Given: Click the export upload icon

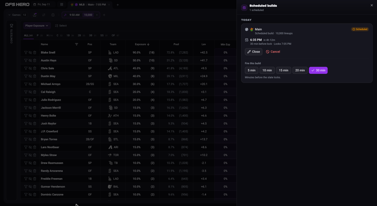Looking at the screenshot, I should pyautogui.click(x=35, y=15).
